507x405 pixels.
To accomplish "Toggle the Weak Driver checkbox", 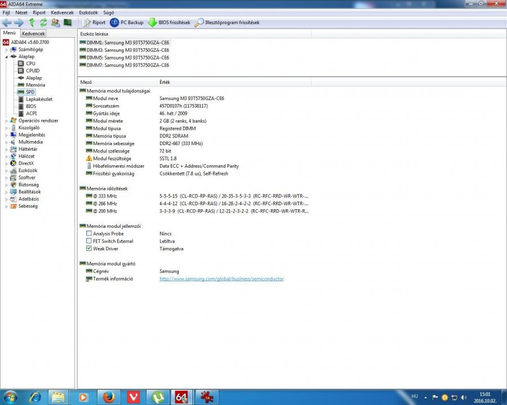I will 89,249.
